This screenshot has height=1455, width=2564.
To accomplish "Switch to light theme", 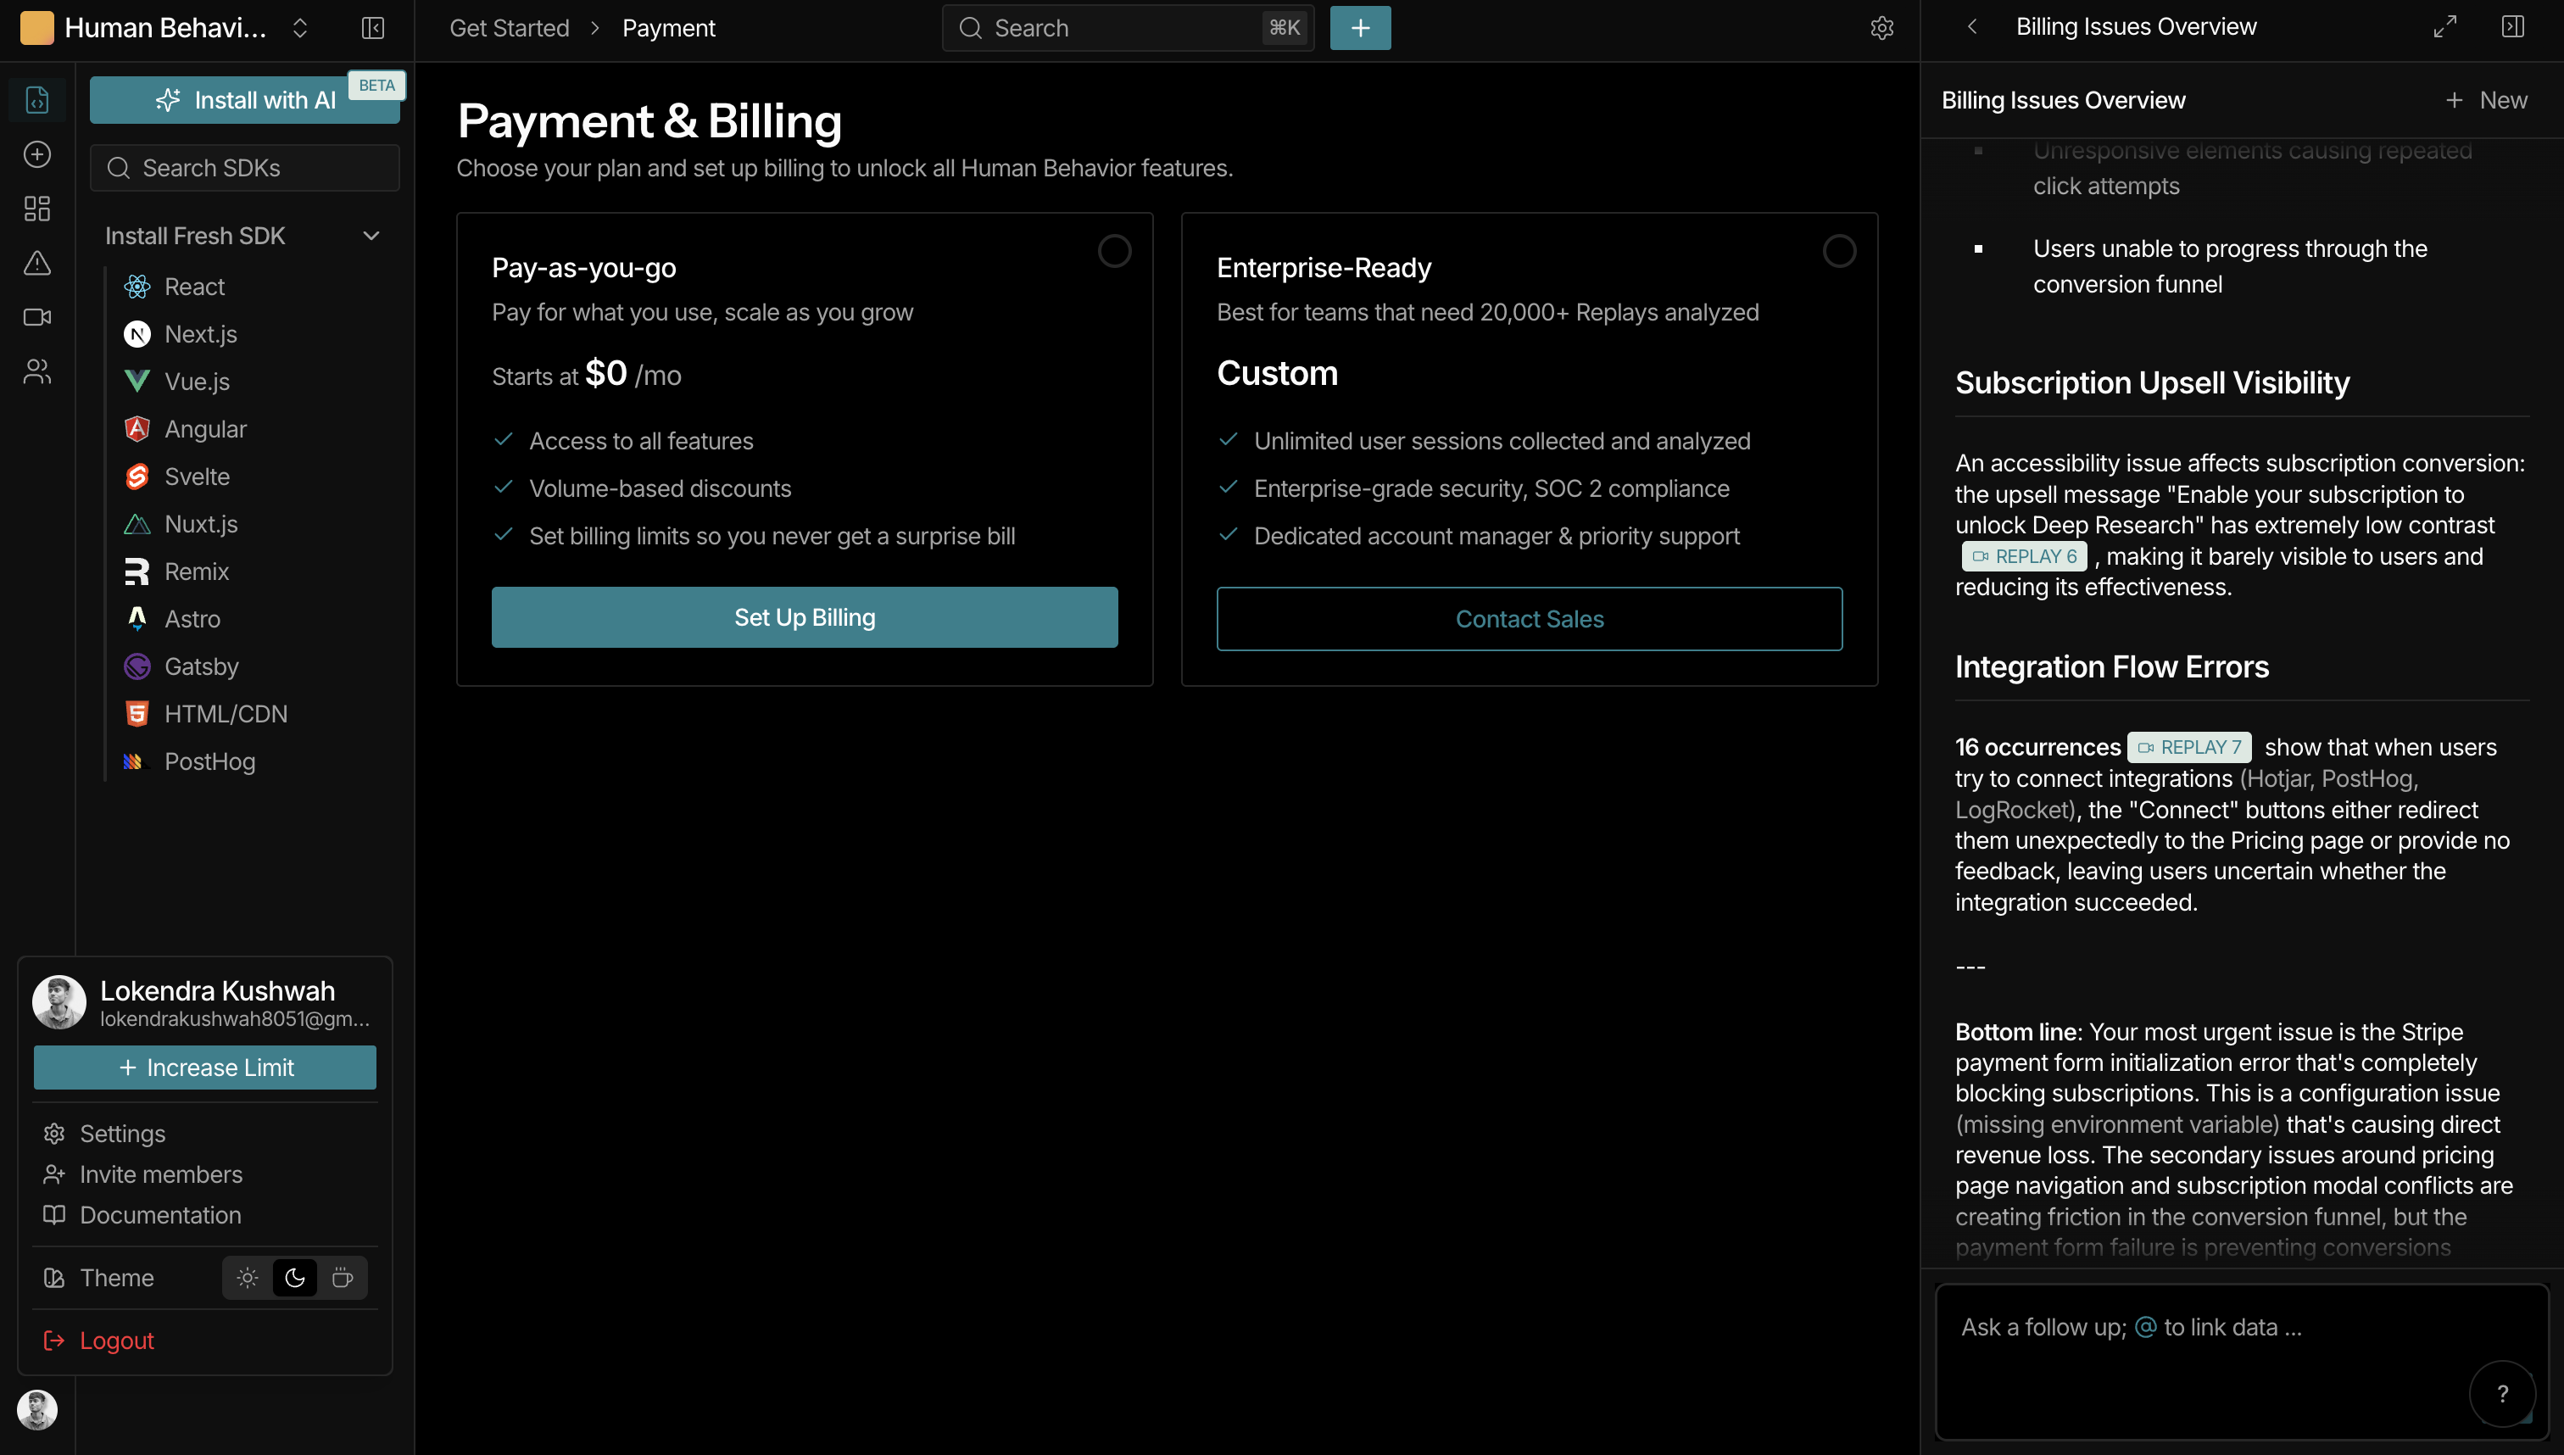I will pyautogui.click(x=248, y=1277).
